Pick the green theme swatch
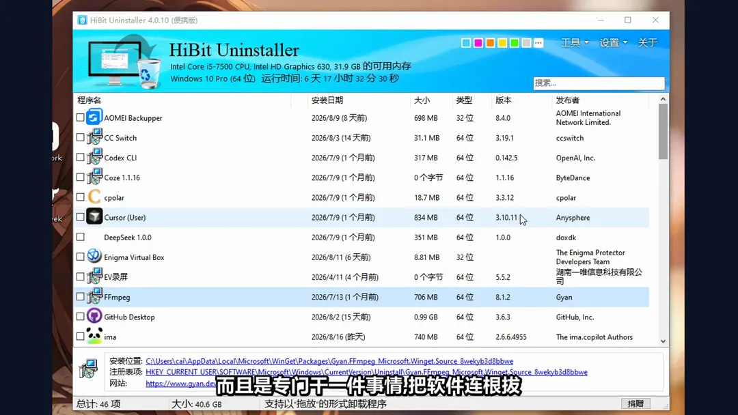 515,43
